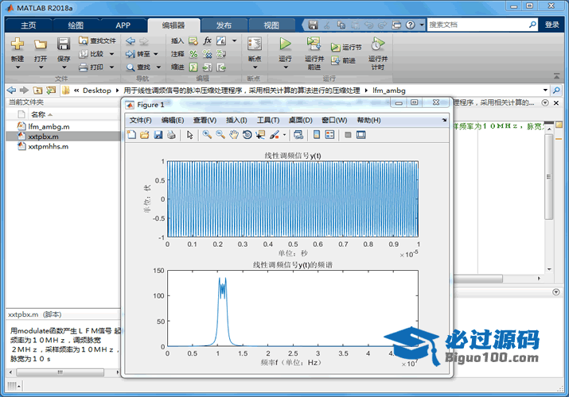This screenshot has height=397, width=569.
Task: Select xxtpmhhs.m in the current folder list
Action: pyautogui.click(x=48, y=147)
